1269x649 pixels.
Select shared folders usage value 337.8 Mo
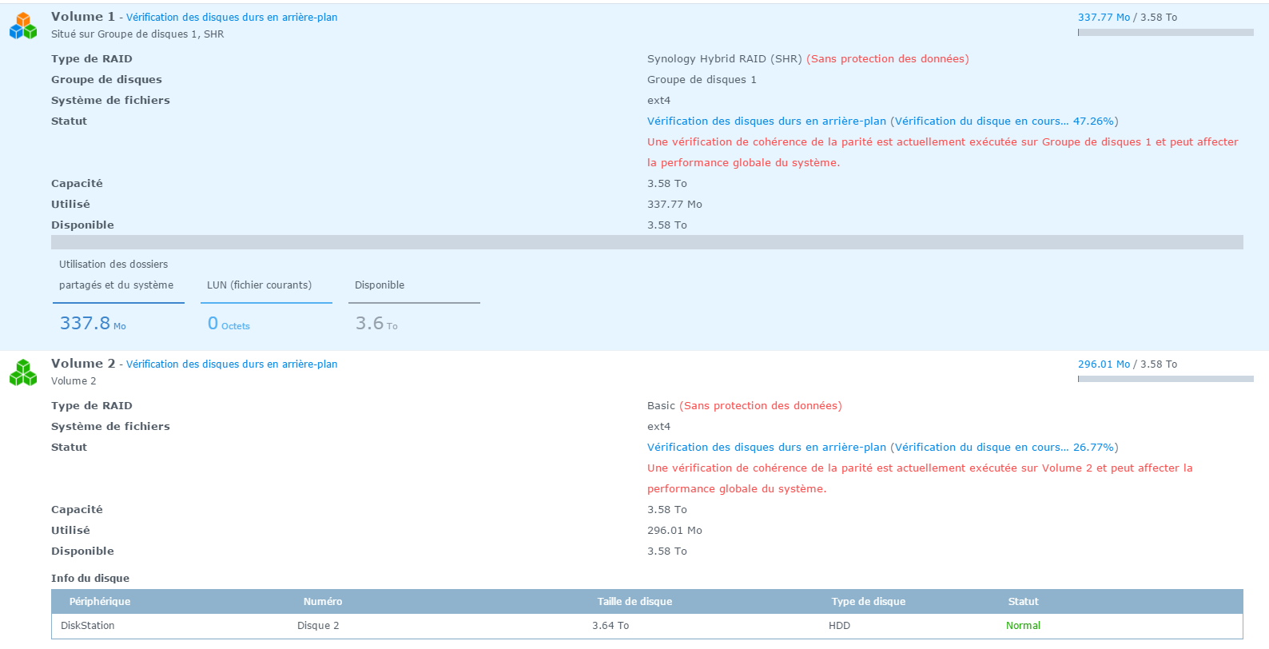93,324
